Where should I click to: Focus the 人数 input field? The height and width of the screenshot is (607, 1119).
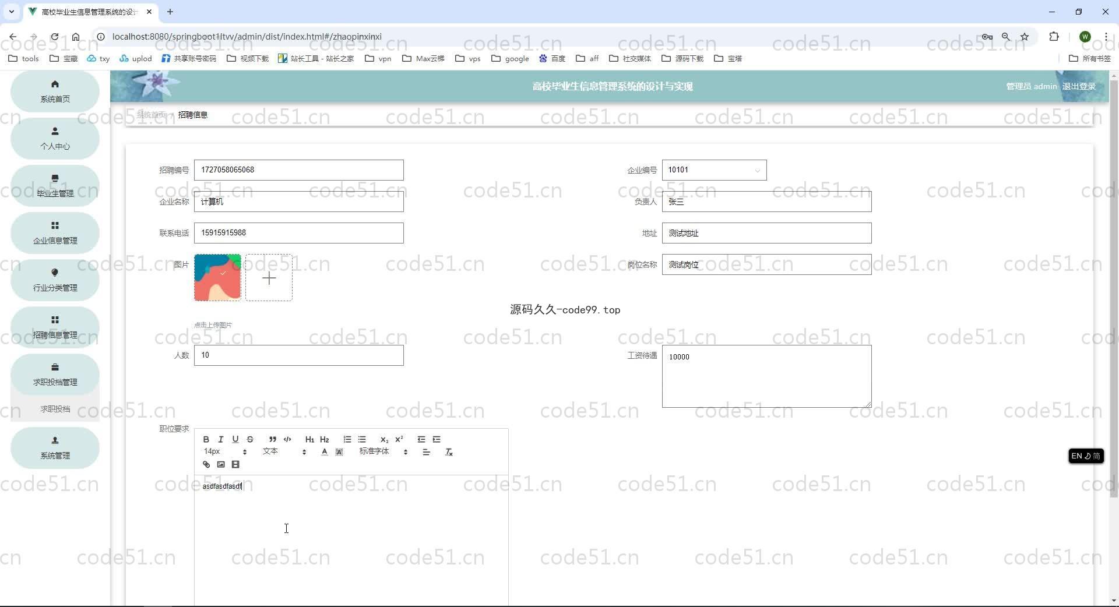(298, 355)
